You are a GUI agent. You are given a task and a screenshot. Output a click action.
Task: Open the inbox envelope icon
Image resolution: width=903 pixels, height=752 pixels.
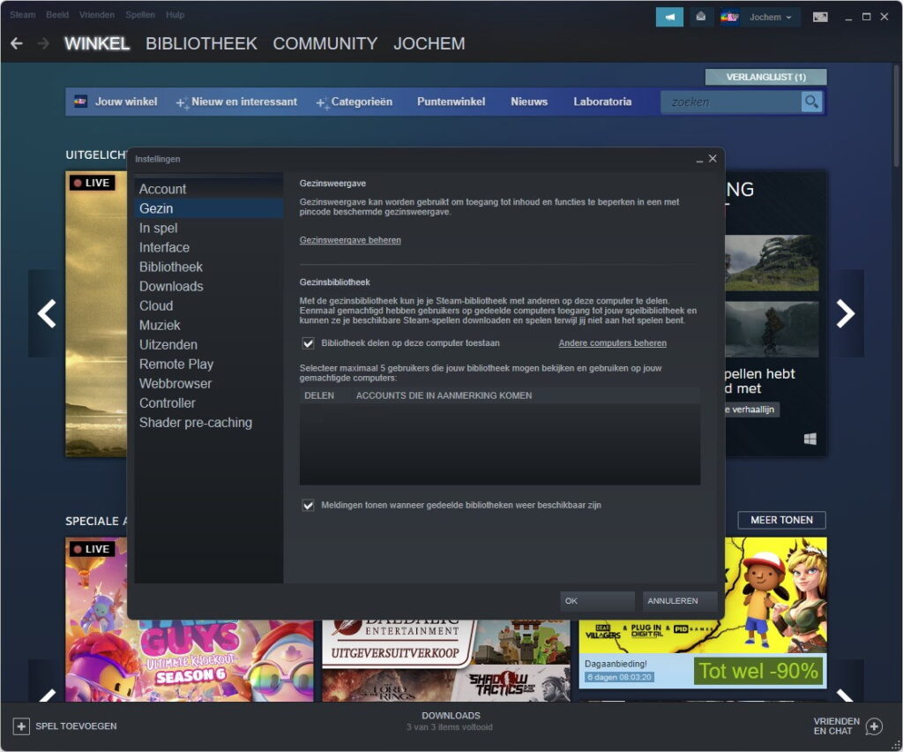coord(701,17)
